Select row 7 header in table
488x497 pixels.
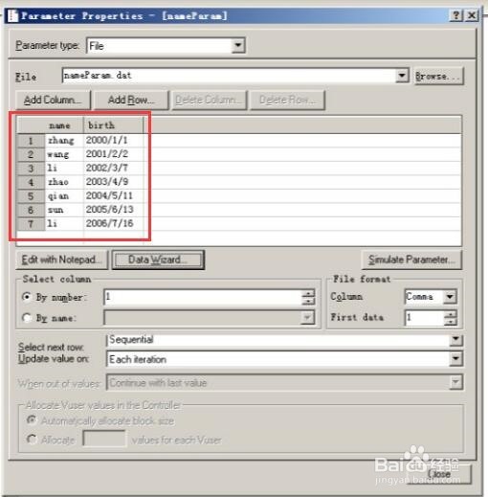(31, 224)
